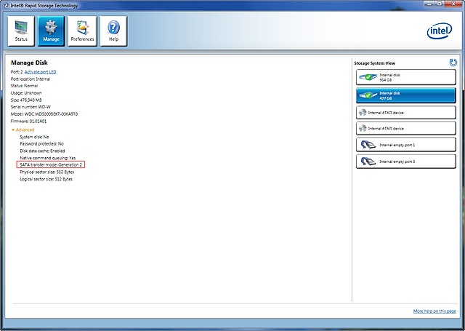Click Physical sector size line
465x331 pixels.
[46, 172]
